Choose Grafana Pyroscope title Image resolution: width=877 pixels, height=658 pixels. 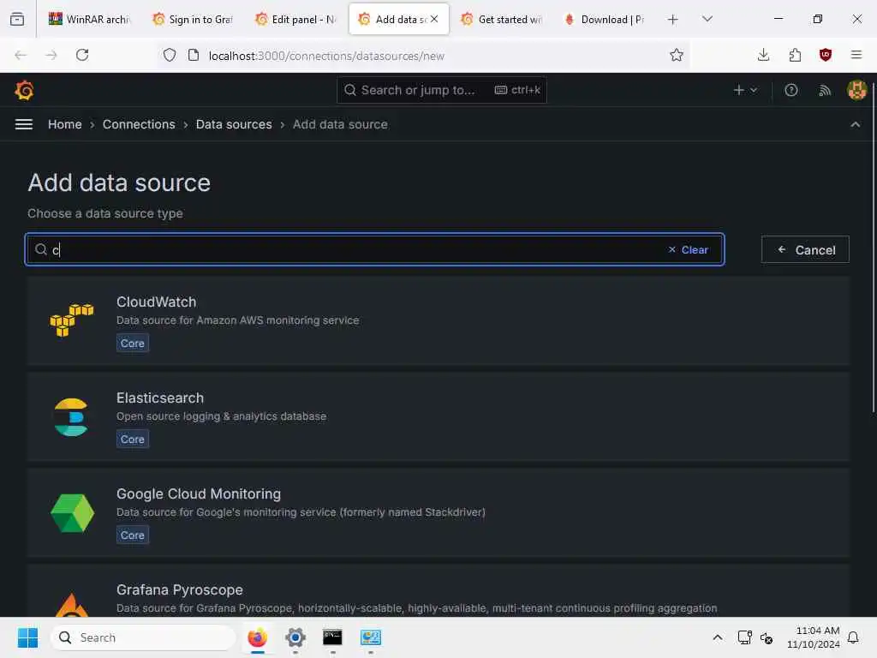coord(180,589)
